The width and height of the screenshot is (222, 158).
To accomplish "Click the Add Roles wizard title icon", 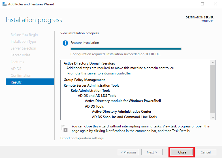I will click(5, 4).
